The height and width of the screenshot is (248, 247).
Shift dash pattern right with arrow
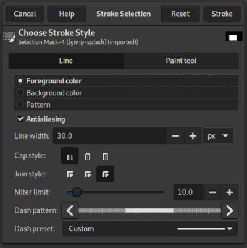(230, 210)
